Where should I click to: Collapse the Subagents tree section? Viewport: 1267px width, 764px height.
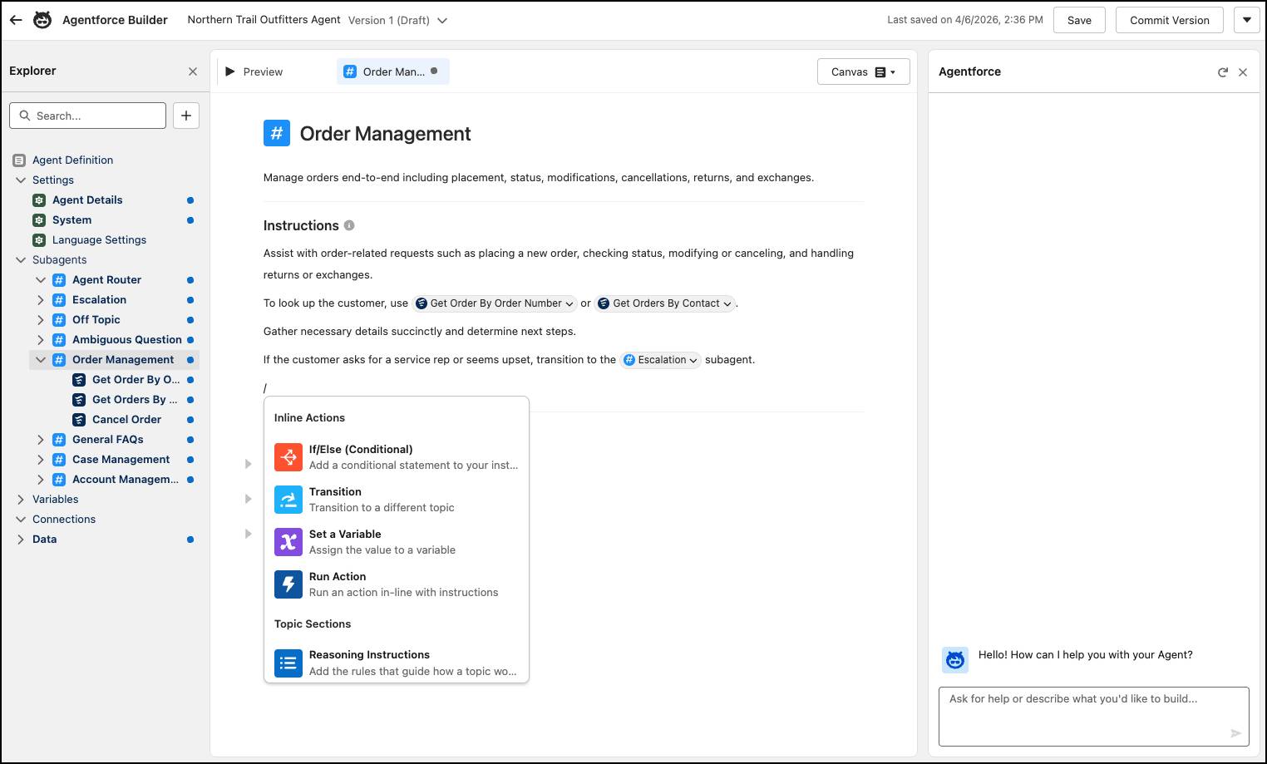(21, 259)
